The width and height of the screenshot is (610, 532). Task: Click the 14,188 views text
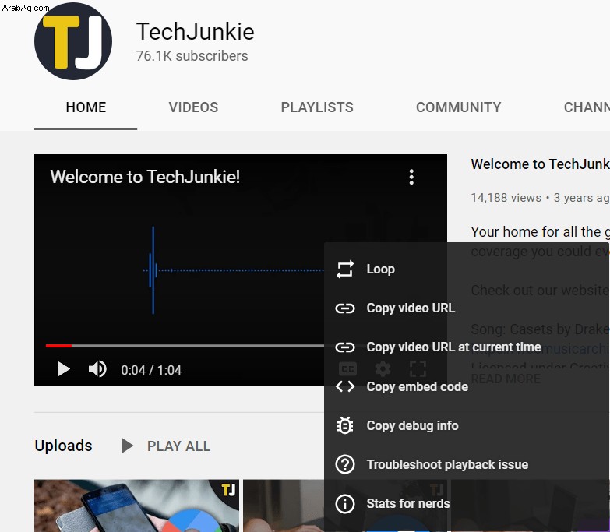tap(506, 198)
